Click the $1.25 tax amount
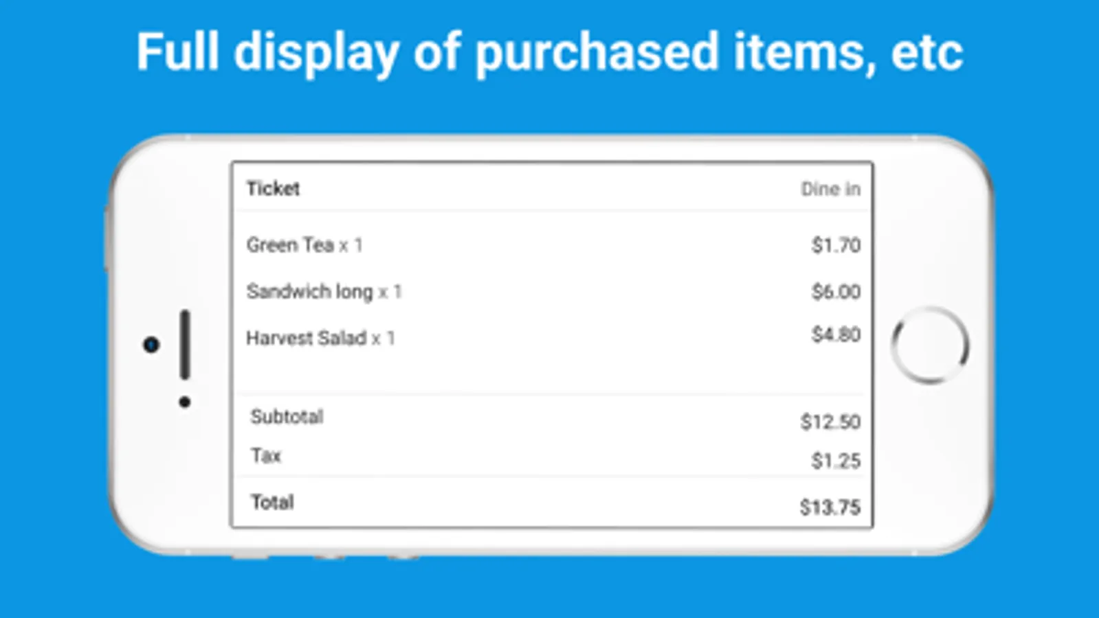 (x=836, y=461)
